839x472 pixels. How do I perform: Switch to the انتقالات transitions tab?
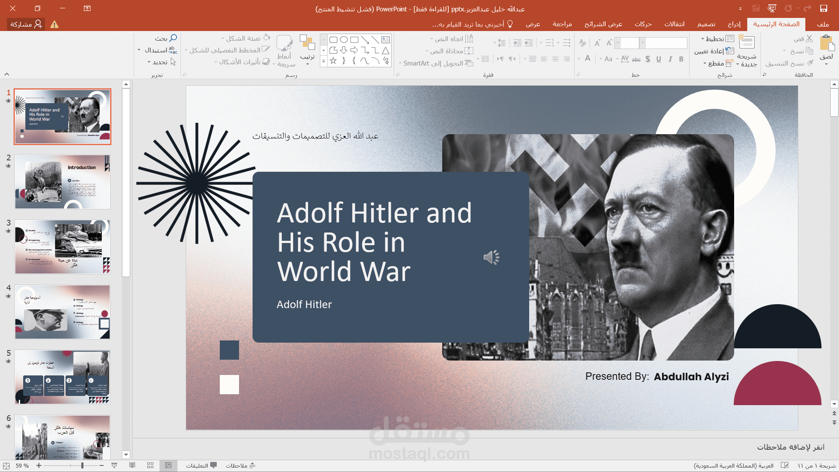(674, 24)
